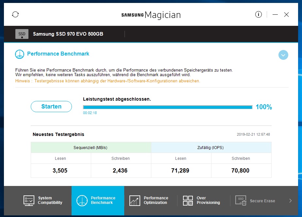
Task: Click random write value 70,800
Action: click(240, 170)
